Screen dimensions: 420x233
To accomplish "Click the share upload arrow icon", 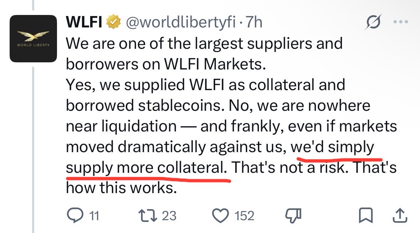I will pyautogui.click(x=400, y=215).
